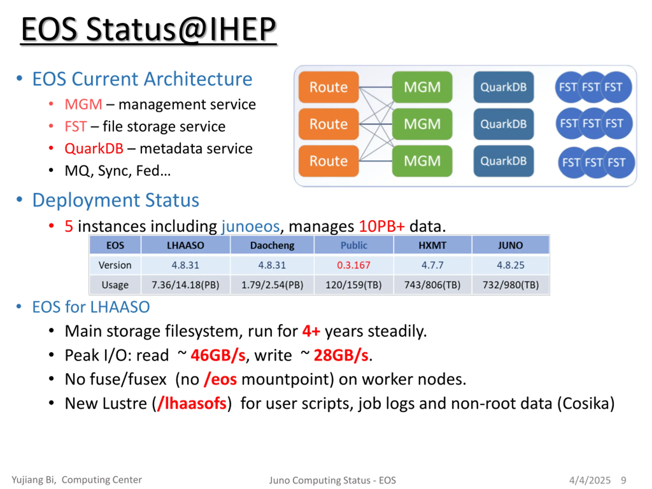
Task: Click the top green MGM box
Action: point(422,87)
